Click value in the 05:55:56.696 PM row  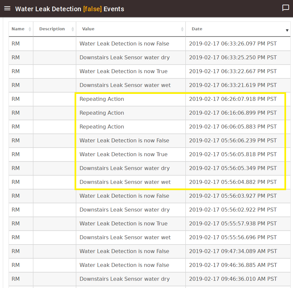[x=125, y=237]
